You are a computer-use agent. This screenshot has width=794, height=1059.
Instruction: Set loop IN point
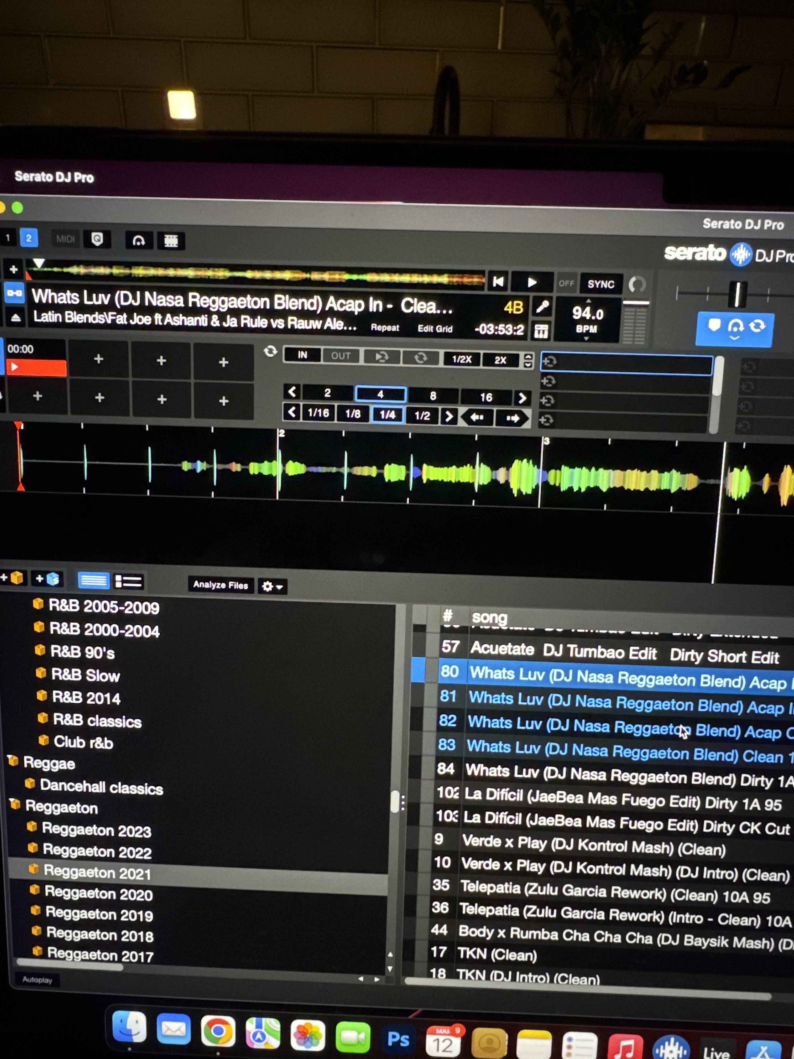coord(302,355)
